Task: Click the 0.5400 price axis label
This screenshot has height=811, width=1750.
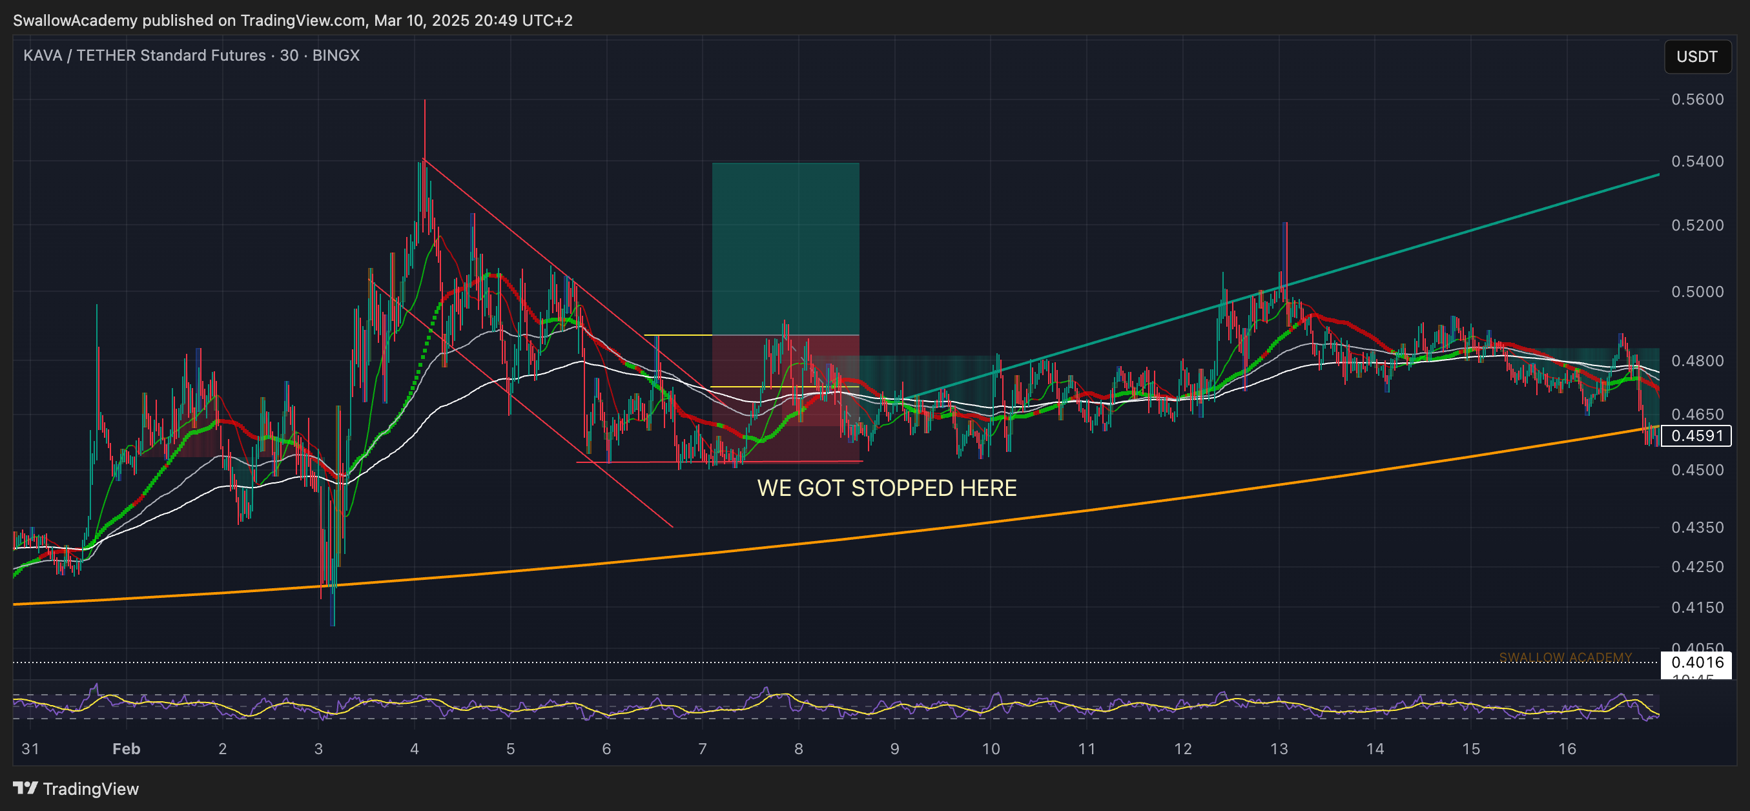Action: pos(1697,161)
